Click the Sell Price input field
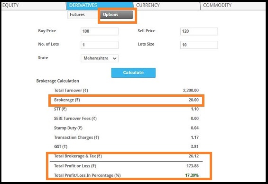Screen dimensions: 268x184 point(199,31)
